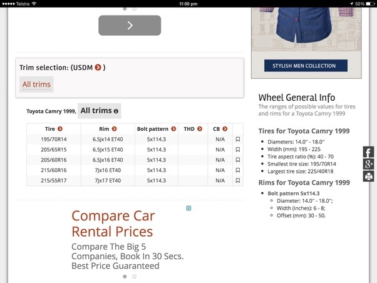Click the 205/65R15 tire cell
Image resolution: width=377 pixels, height=283 pixels.
coord(54,150)
